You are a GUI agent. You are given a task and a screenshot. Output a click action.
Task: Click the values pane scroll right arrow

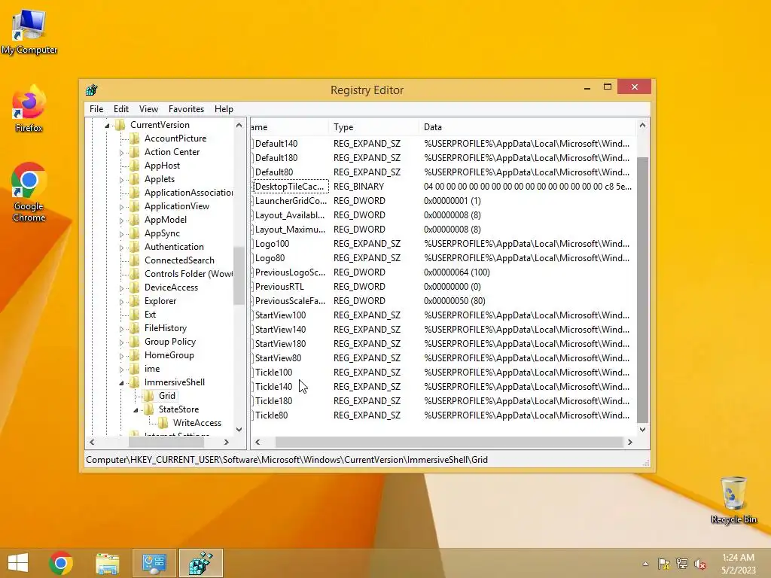point(630,443)
